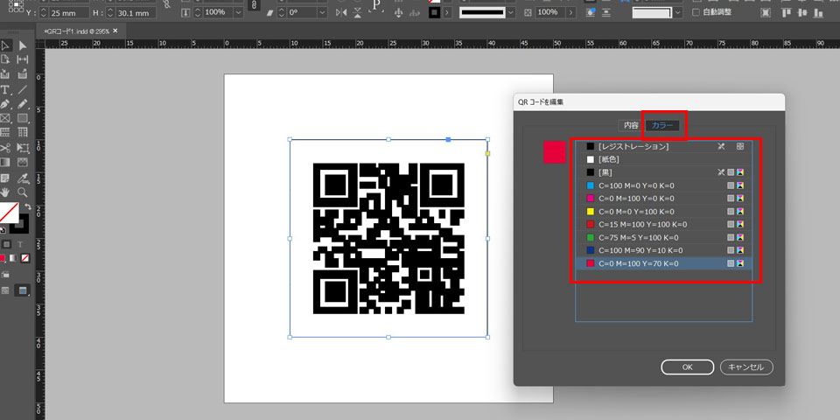
Task: Choose the C=100 M=0 Y=0 K=0 swatch
Action: (x=637, y=185)
